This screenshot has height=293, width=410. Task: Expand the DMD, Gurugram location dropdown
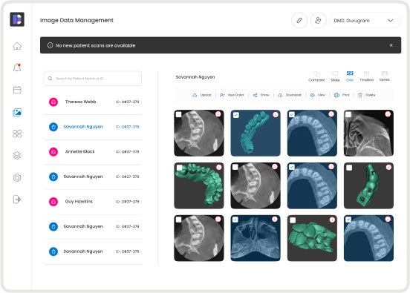[365, 20]
